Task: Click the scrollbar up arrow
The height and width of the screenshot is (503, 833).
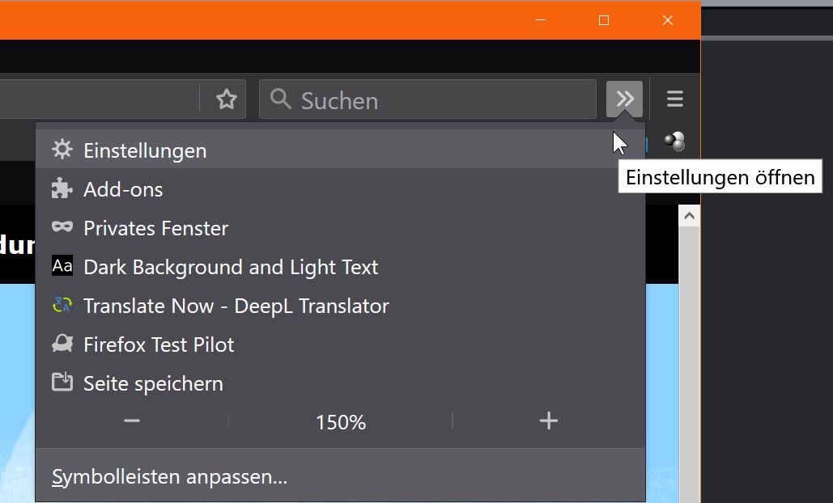Action: (x=689, y=216)
